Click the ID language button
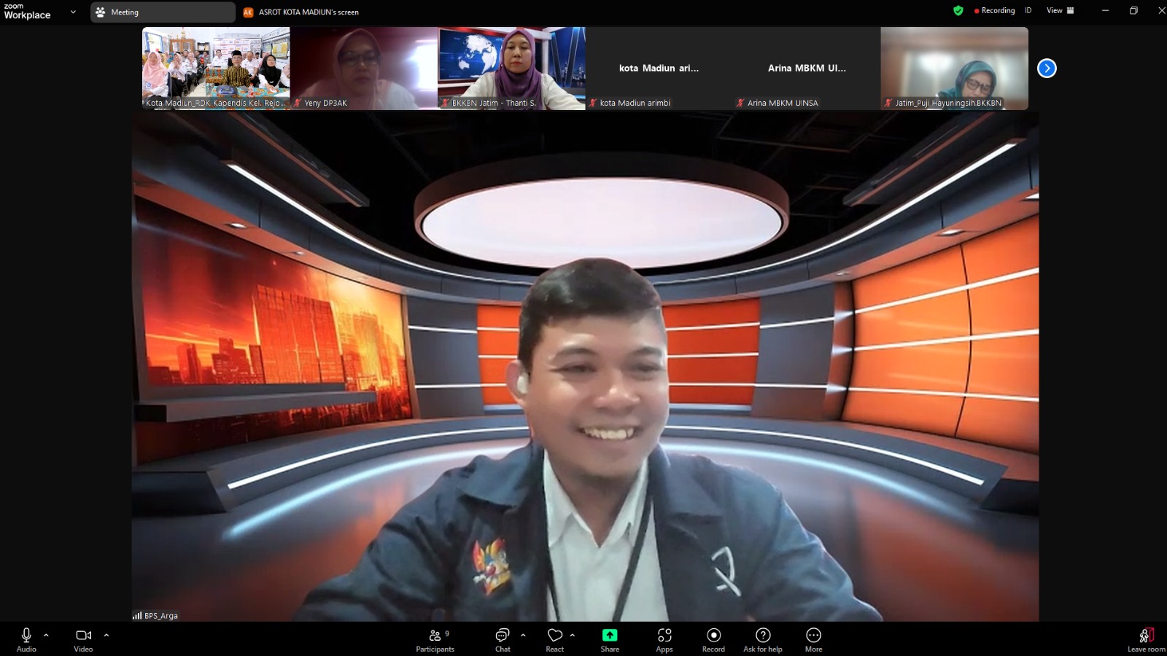 click(1028, 11)
